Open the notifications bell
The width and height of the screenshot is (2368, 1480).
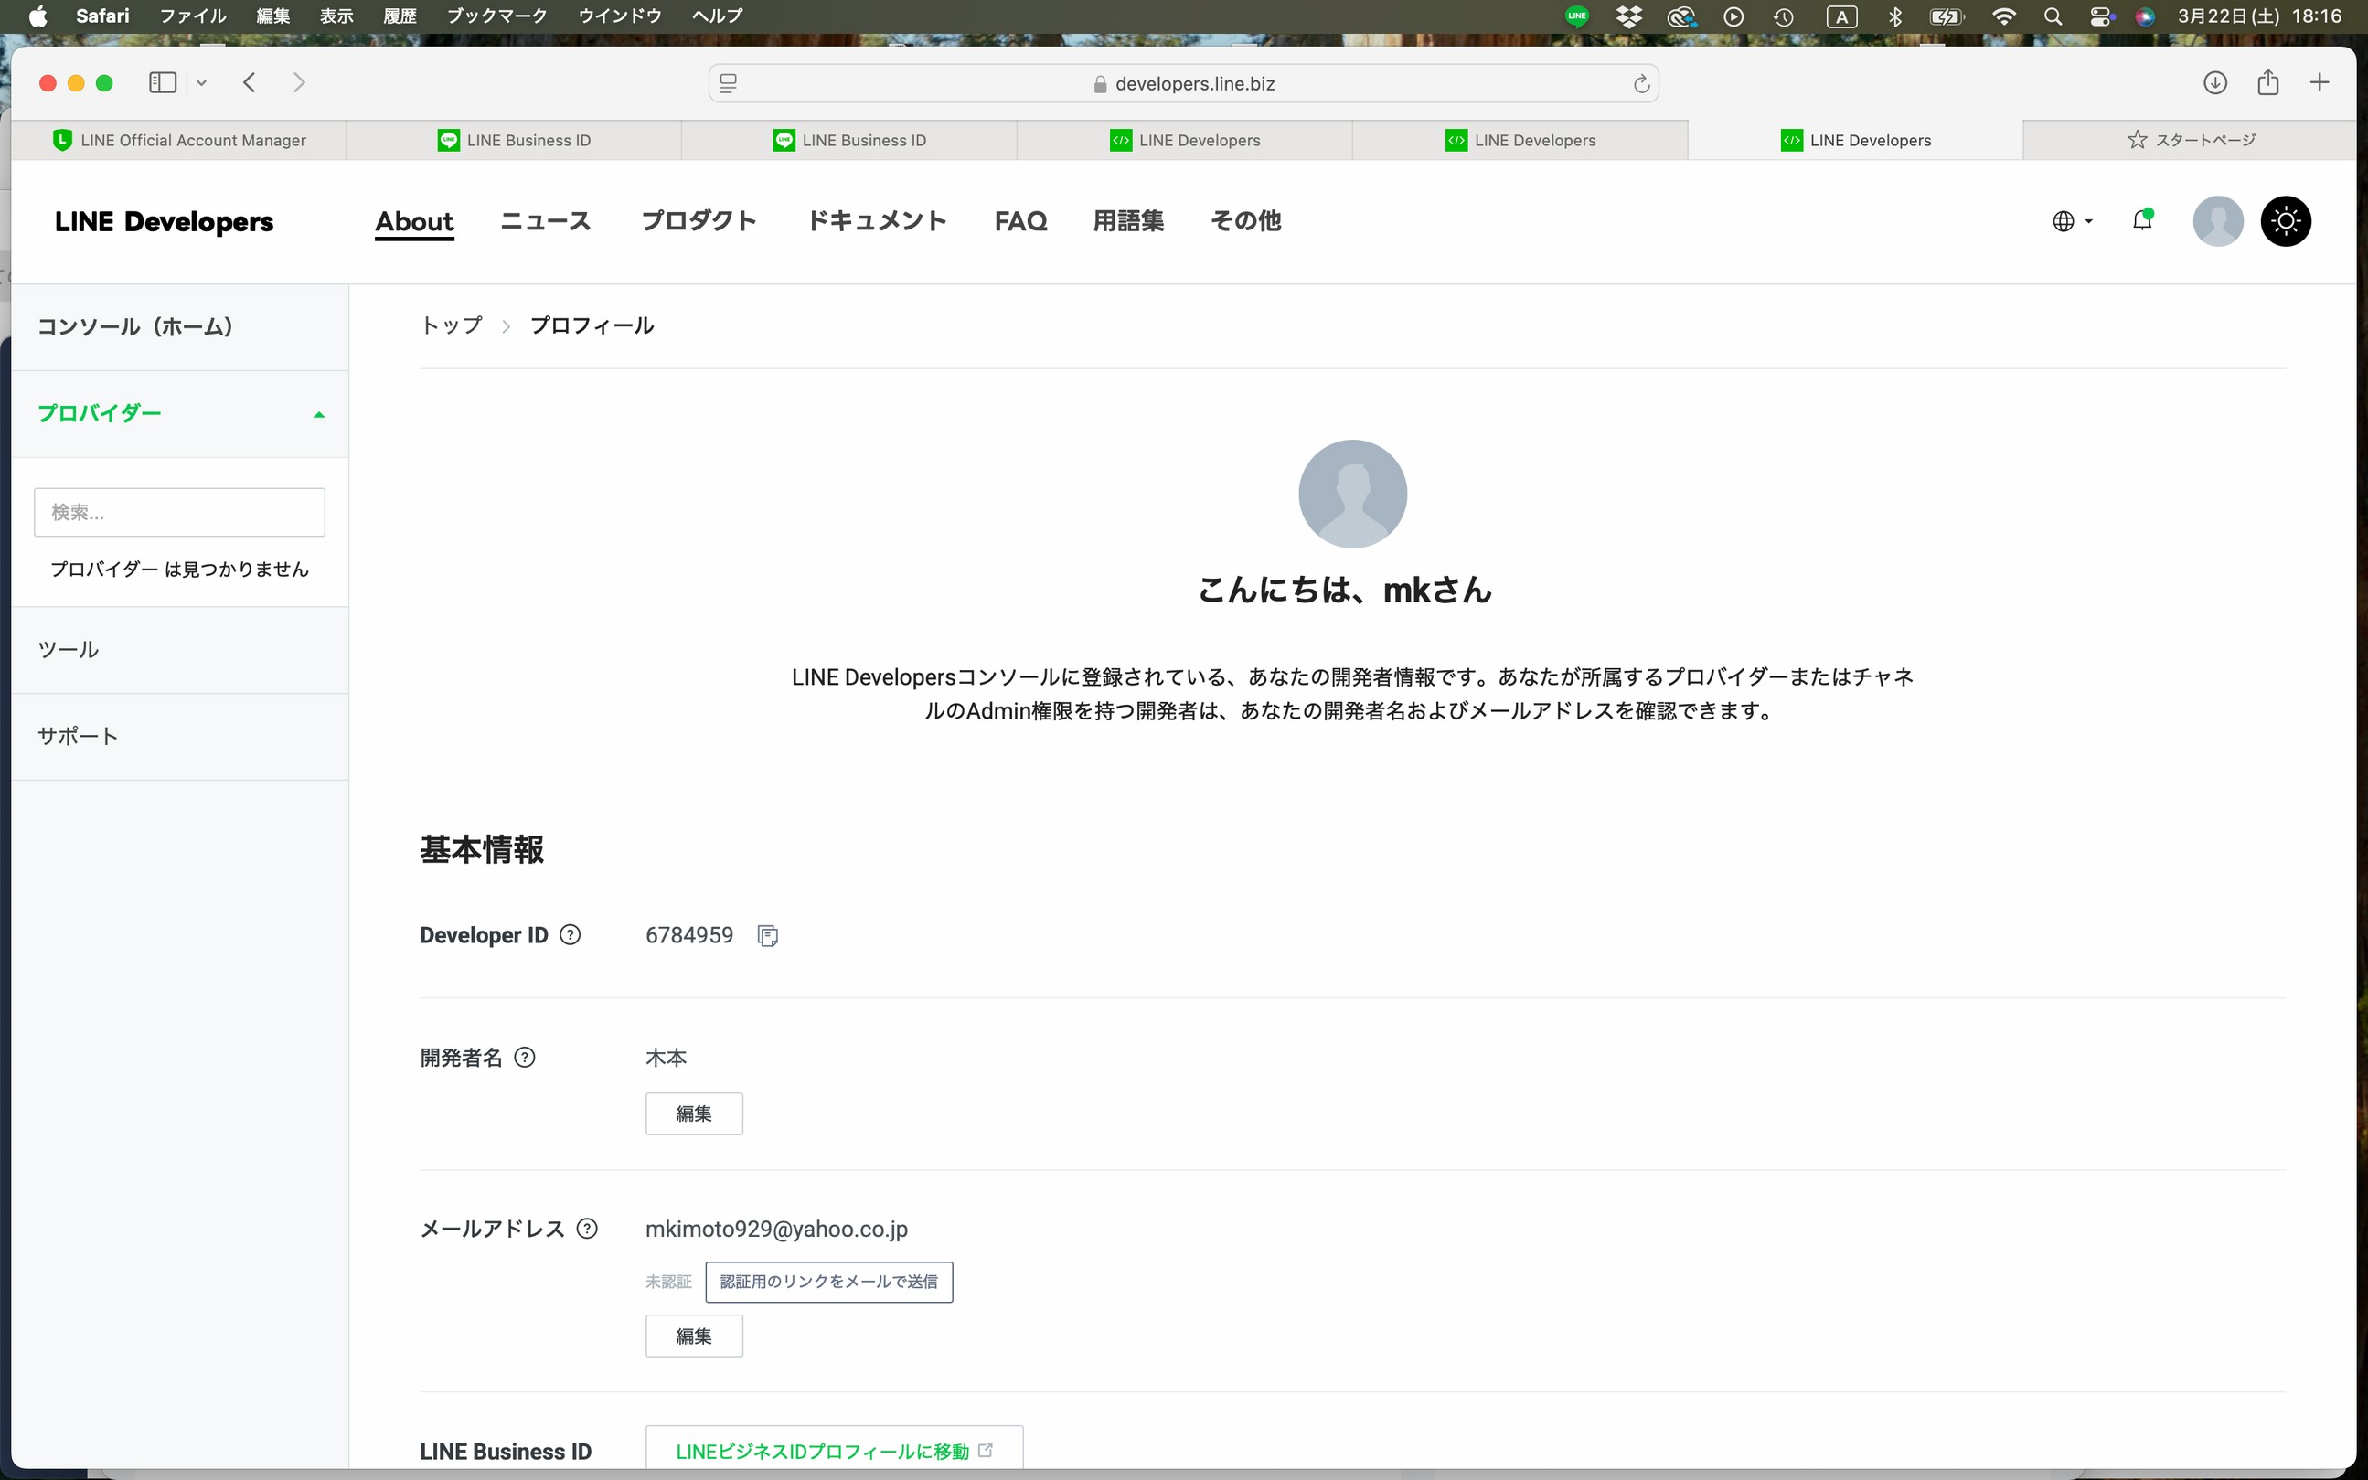point(2142,220)
